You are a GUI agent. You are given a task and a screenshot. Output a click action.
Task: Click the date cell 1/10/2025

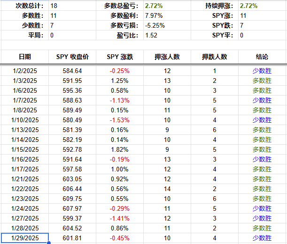[25, 120]
